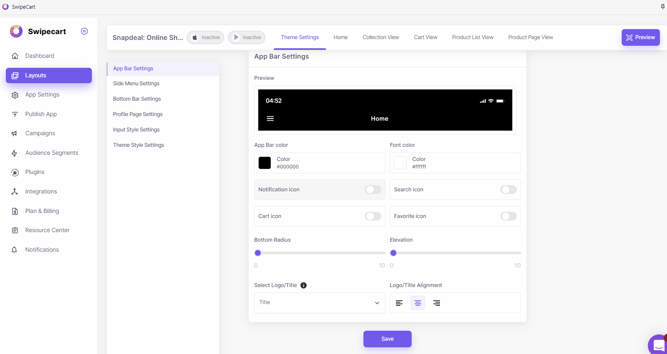Select right alignment icon for logo/title
The image size is (667, 354).
[437, 303]
